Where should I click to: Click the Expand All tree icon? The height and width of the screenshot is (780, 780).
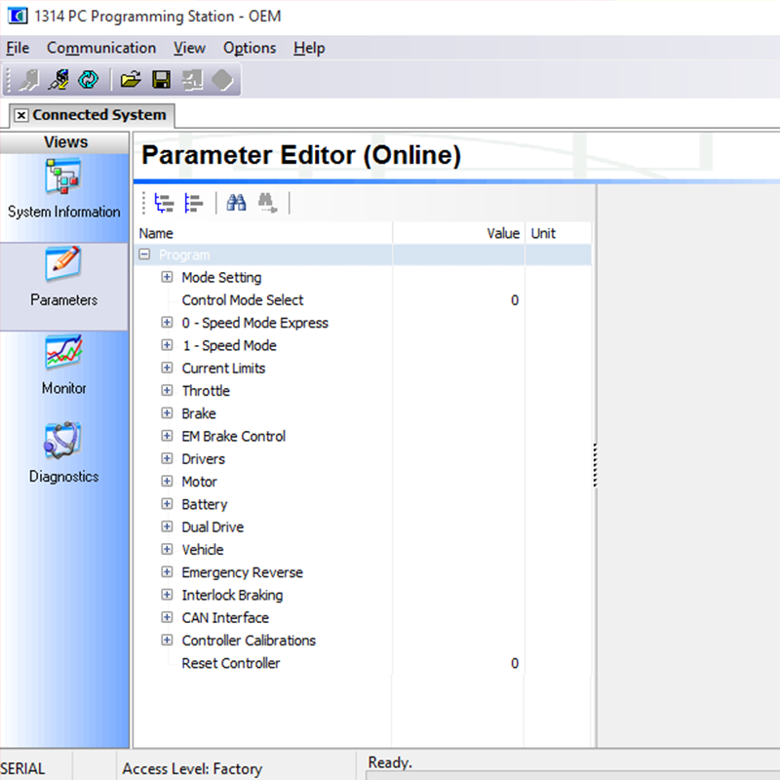(164, 203)
